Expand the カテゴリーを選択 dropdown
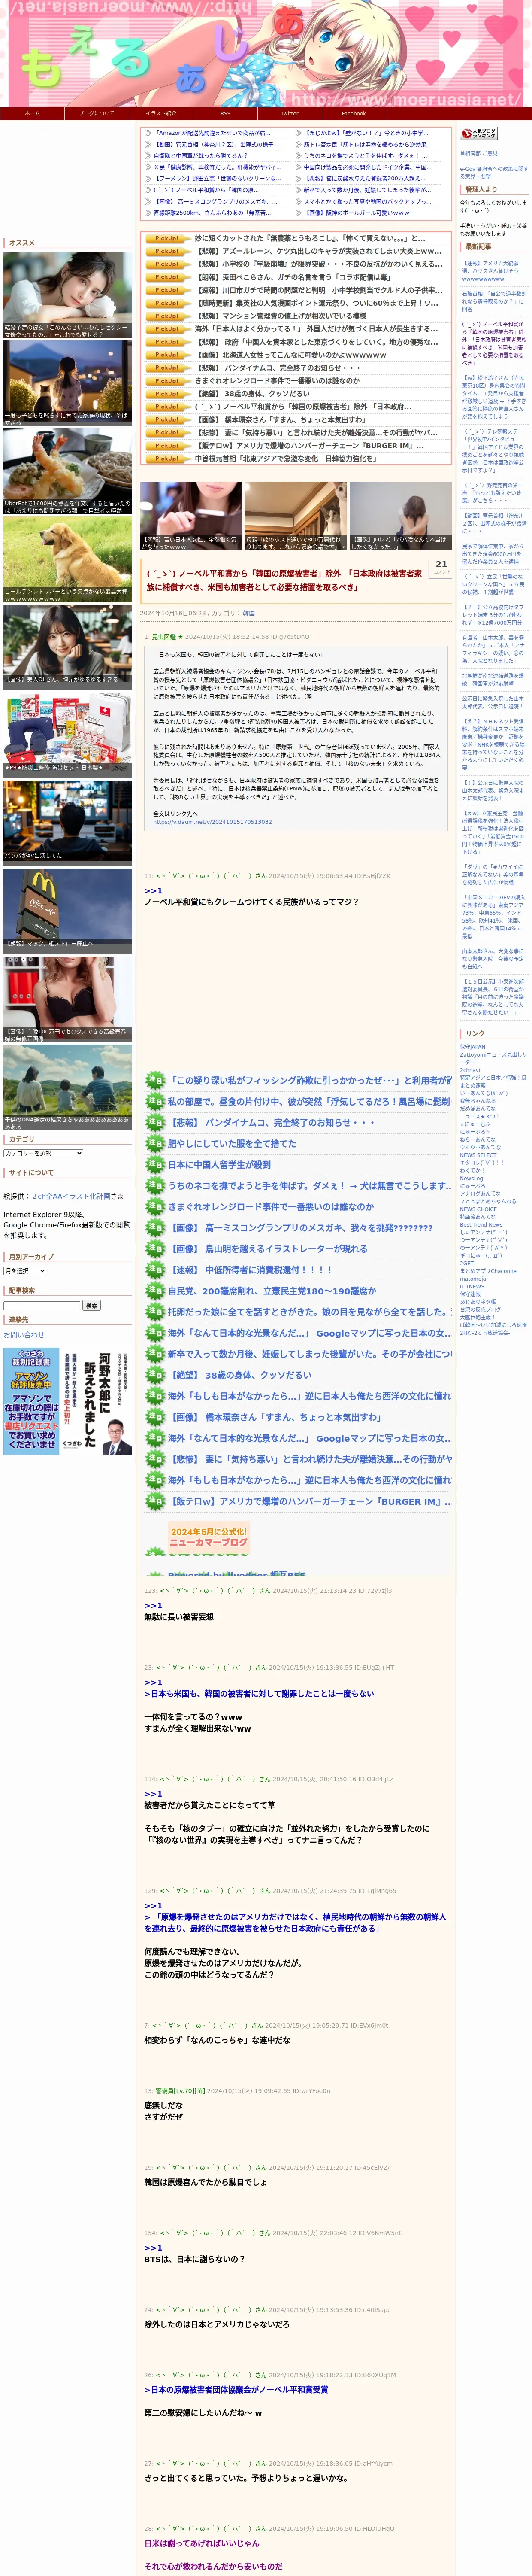 [43, 1153]
